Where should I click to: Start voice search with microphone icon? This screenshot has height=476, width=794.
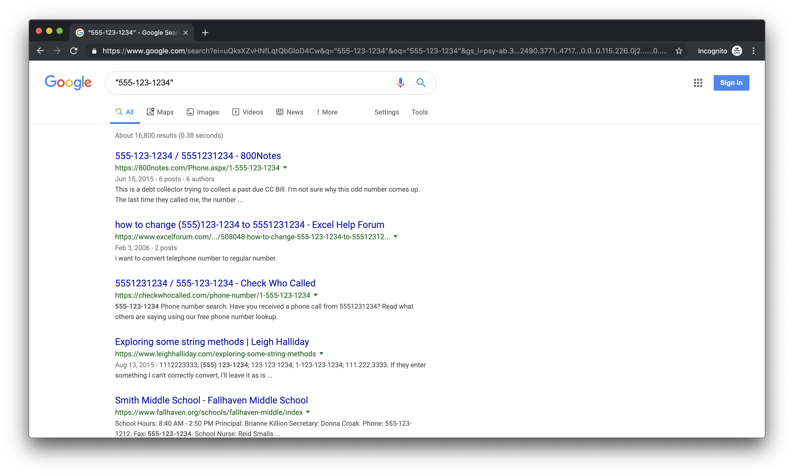tap(400, 83)
